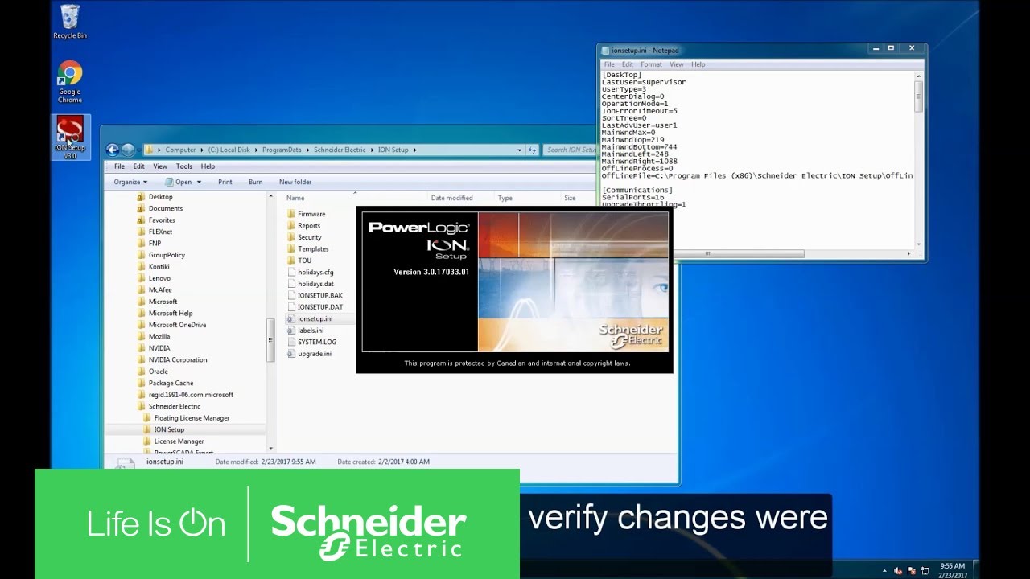
Task: Show hidden tray icons arrow
Action: (884, 571)
